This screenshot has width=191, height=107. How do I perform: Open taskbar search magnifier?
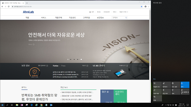[7, 105]
